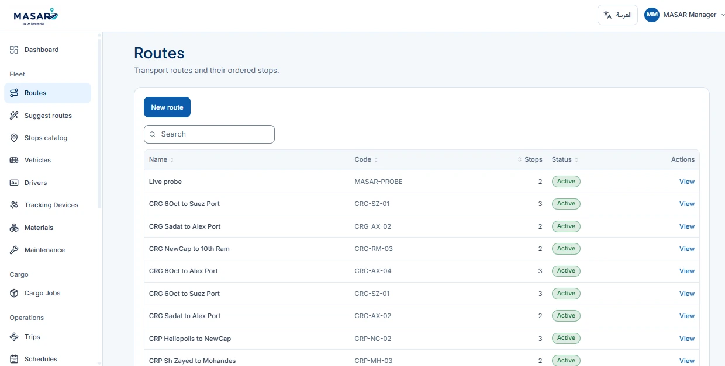Open Suggest routes magic wand icon

[x=14, y=116]
